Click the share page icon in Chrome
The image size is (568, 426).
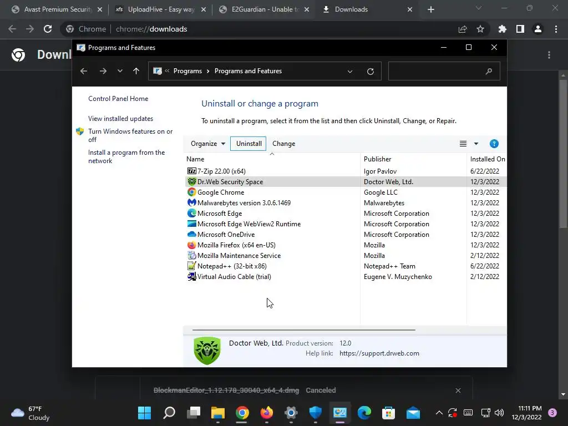click(463, 29)
